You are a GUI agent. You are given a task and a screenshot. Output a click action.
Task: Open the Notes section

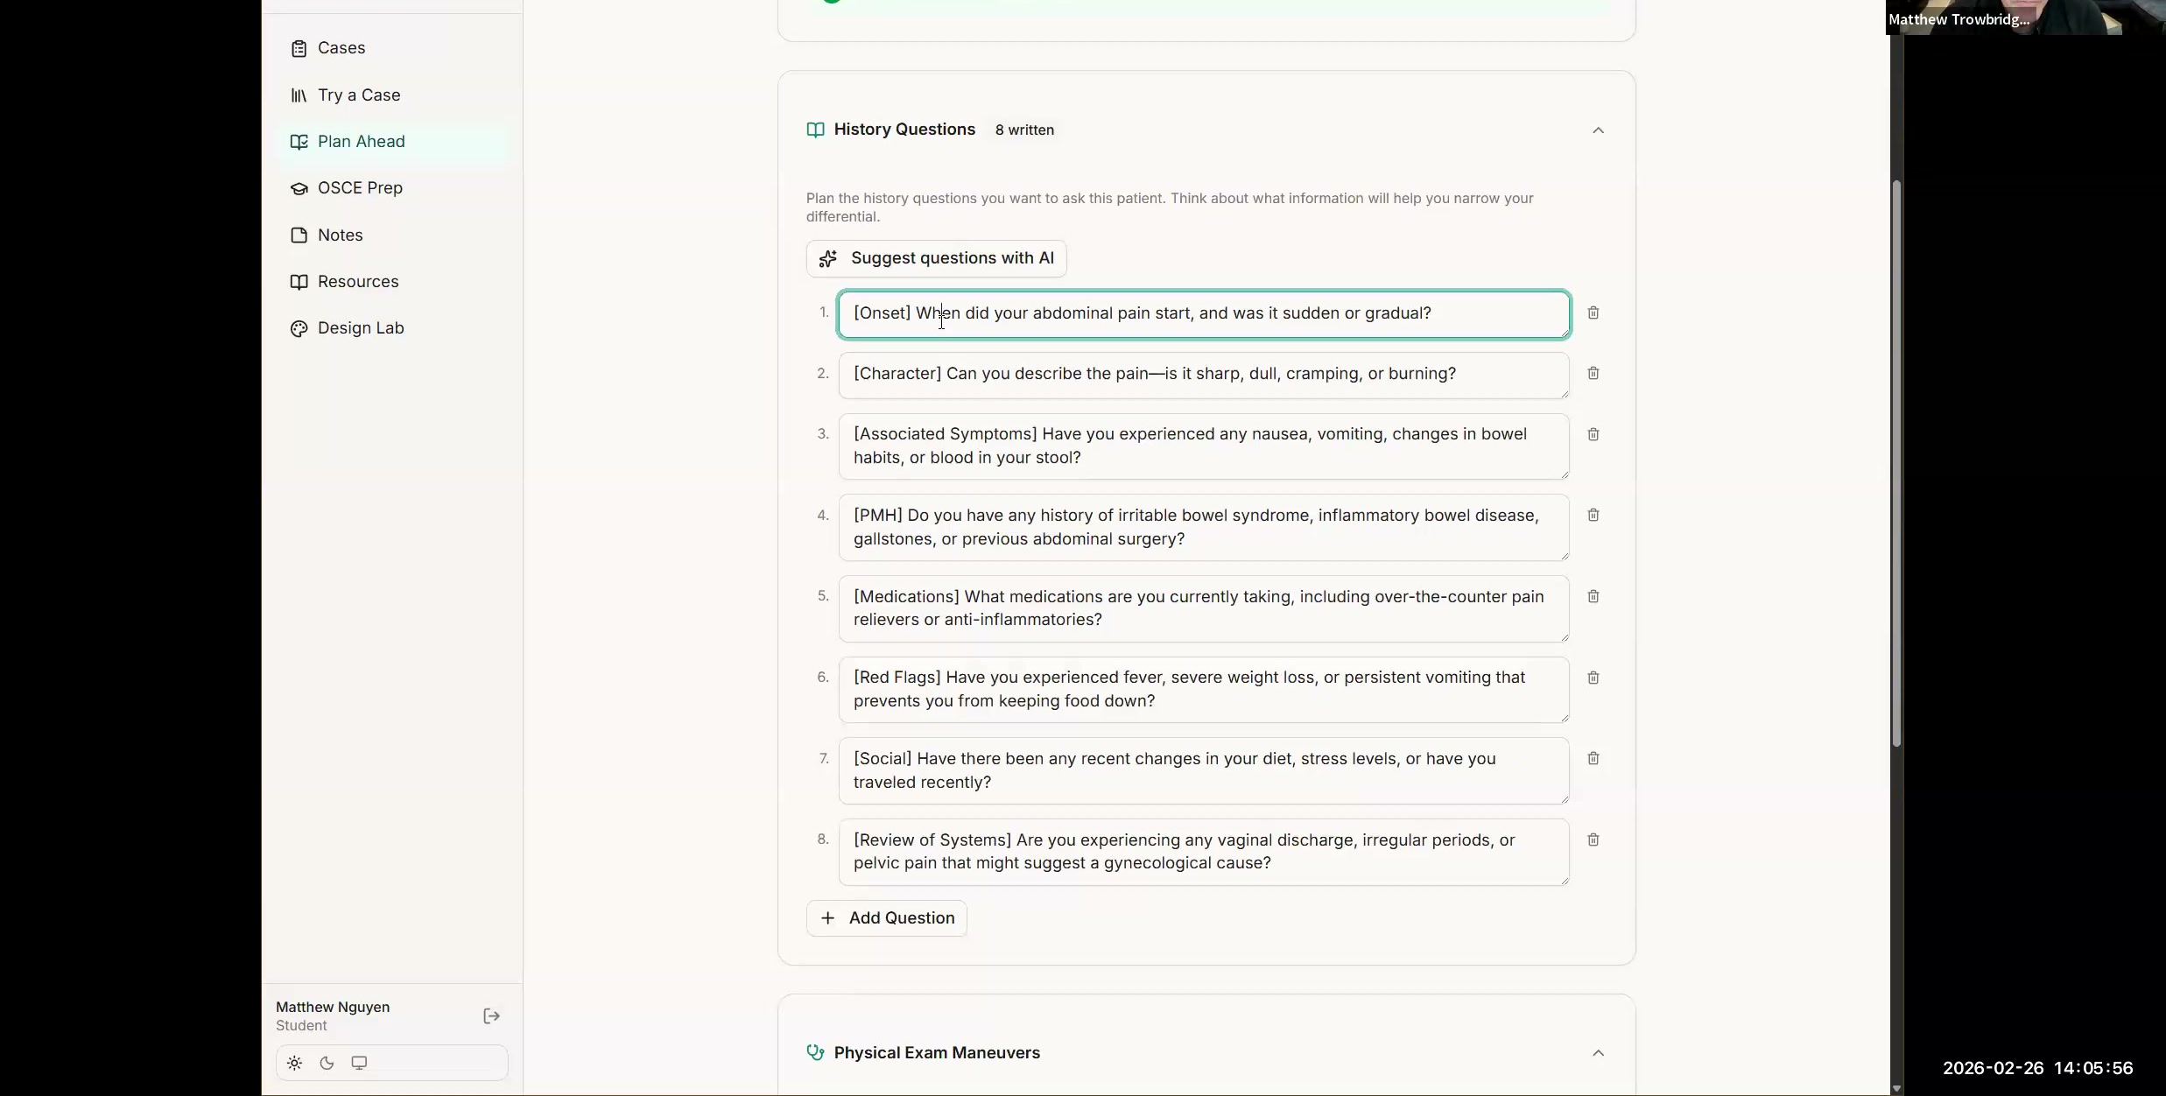coord(340,235)
